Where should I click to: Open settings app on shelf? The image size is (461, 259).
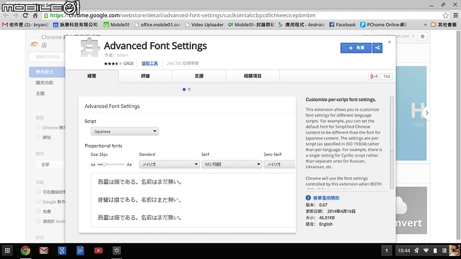[117, 251]
